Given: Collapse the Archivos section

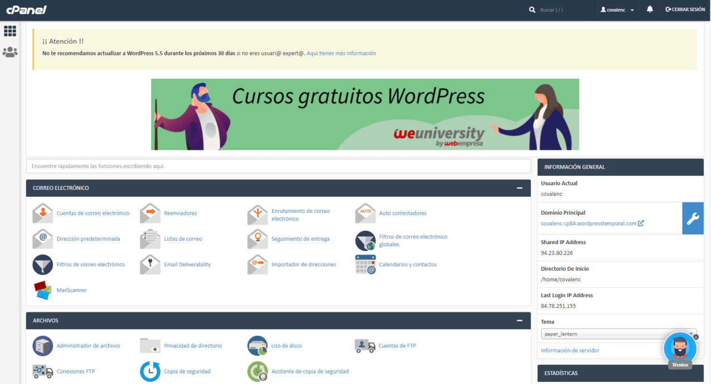Looking at the screenshot, I should (519, 321).
